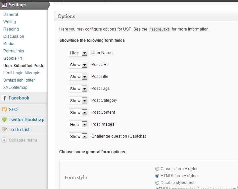Click the Twitter Bootstrap shield icon
The height and width of the screenshot is (189, 238).
click(4, 120)
